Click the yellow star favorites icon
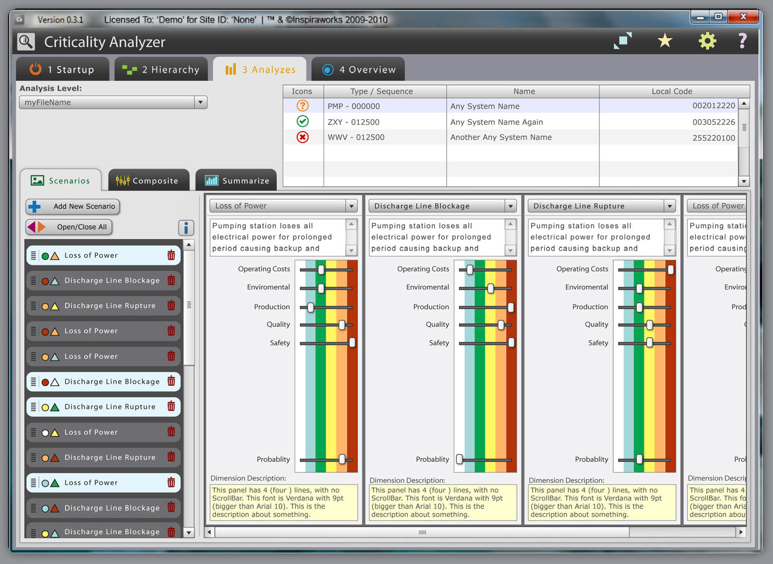 coord(665,41)
